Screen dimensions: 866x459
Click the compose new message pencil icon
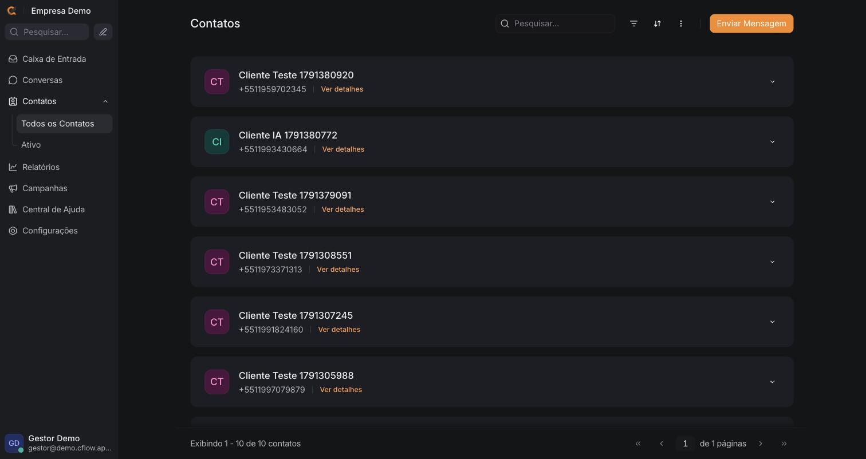click(103, 32)
